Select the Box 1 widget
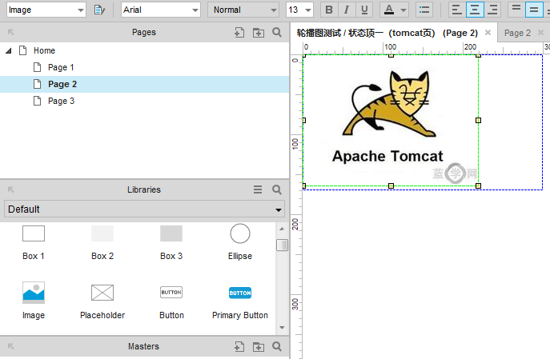 tap(34, 242)
